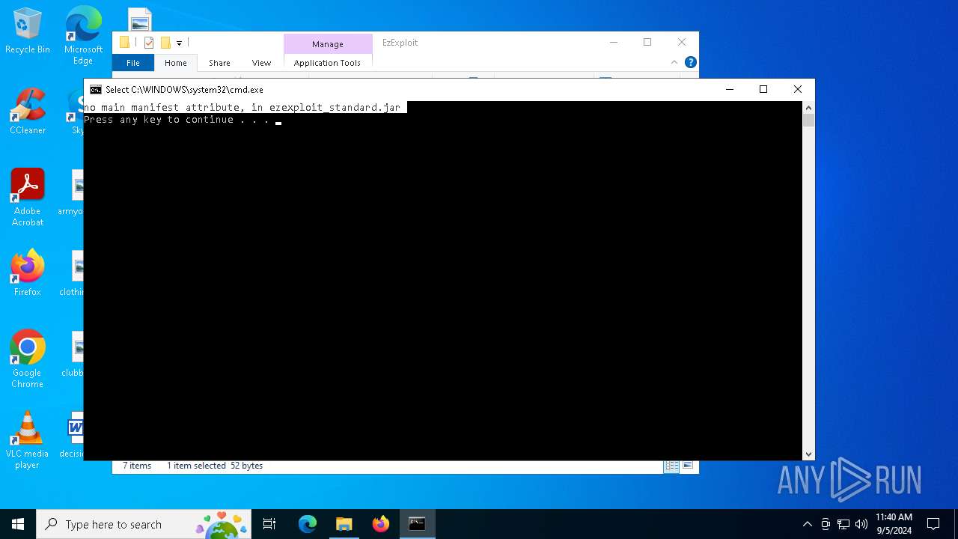Launch Firefox from the desktop
The width and height of the screenshot is (958, 539).
coord(28,273)
